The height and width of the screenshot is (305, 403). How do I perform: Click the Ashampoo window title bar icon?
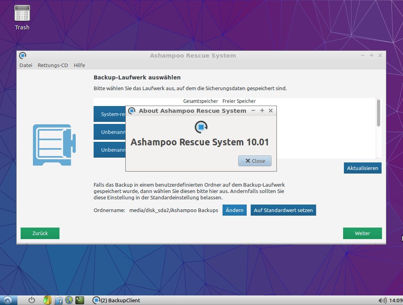click(23, 55)
